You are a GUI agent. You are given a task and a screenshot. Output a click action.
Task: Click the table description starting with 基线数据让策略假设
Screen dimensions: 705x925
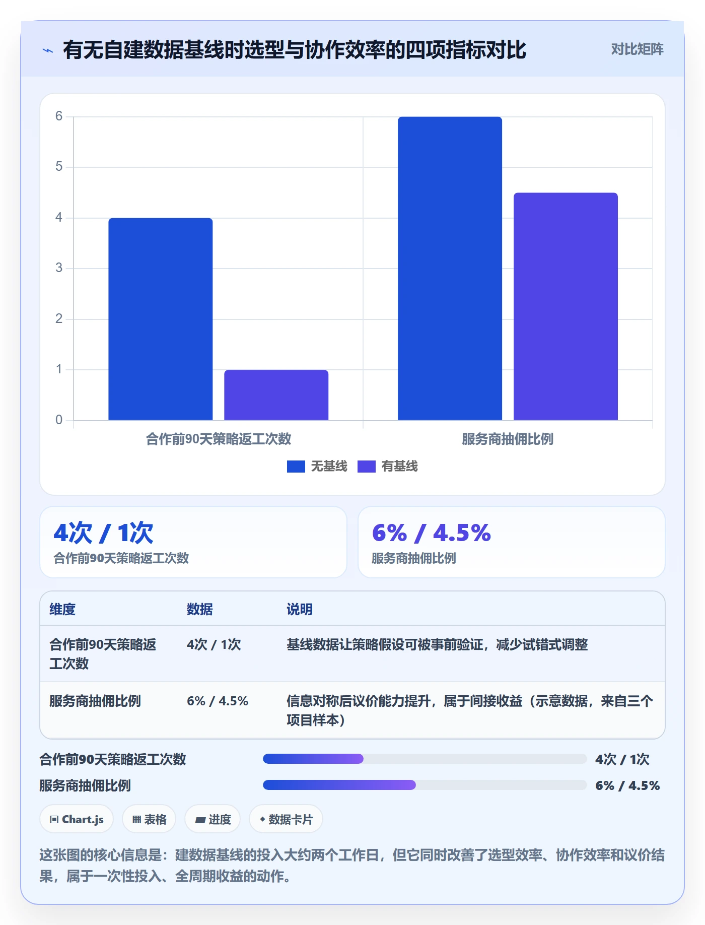tap(437, 644)
